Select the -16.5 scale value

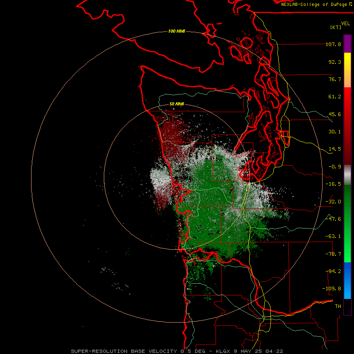coord(333,184)
